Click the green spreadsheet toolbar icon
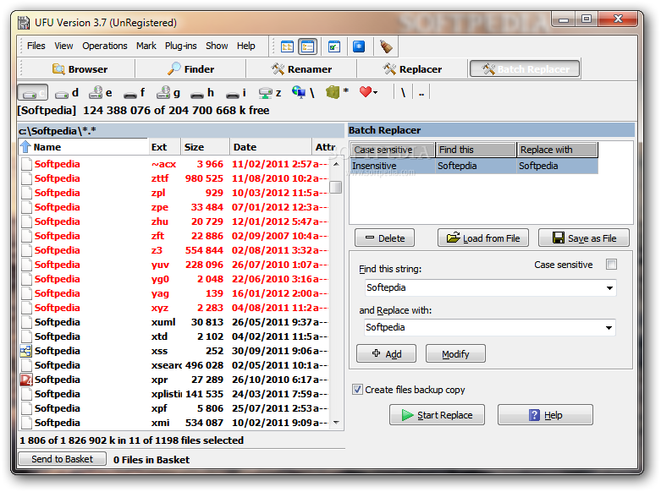 pos(334,46)
